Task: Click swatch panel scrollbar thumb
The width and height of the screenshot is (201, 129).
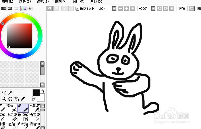Action: [x=42, y=71]
